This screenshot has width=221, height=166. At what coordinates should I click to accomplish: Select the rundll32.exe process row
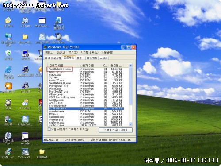tap(86, 100)
